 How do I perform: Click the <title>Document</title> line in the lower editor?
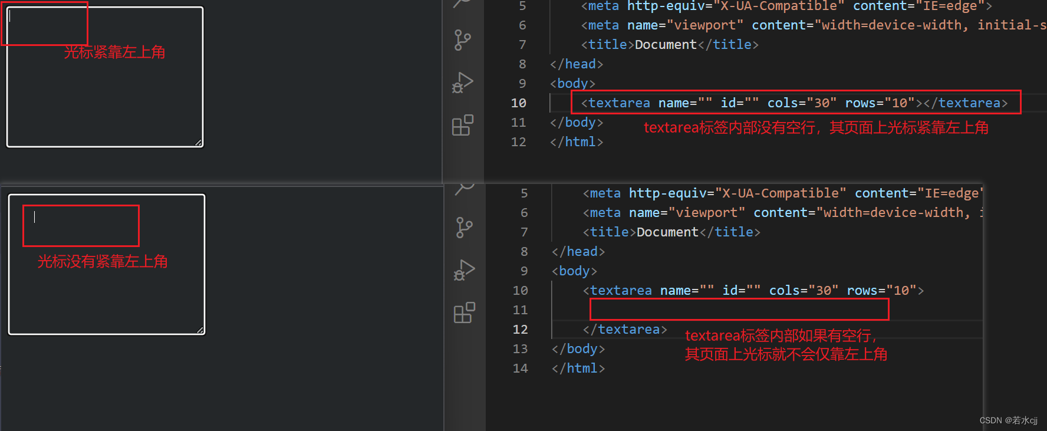[x=671, y=232]
